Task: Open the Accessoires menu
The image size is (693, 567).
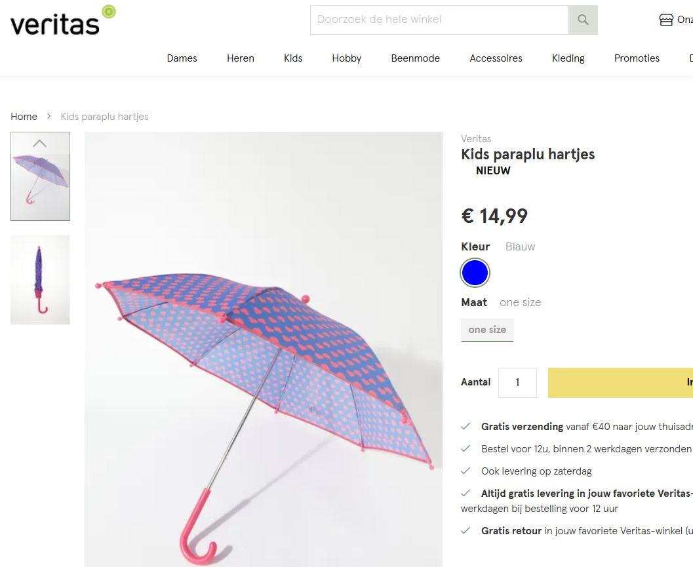Action: point(496,58)
